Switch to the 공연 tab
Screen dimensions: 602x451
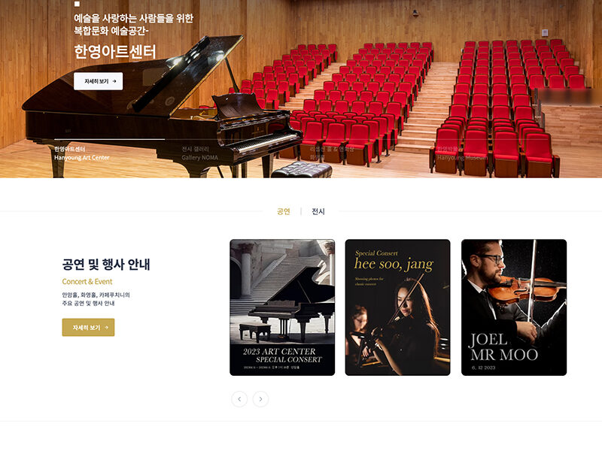click(284, 211)
